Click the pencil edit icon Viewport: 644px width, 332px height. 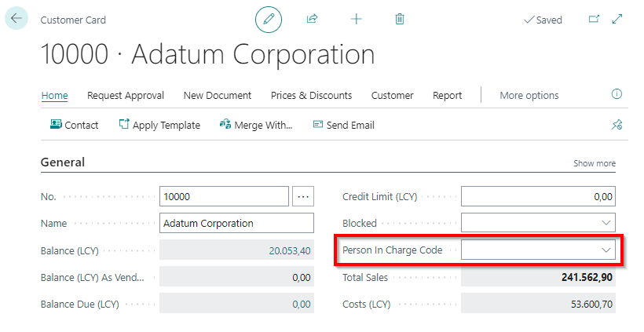(x=269, y=19)
